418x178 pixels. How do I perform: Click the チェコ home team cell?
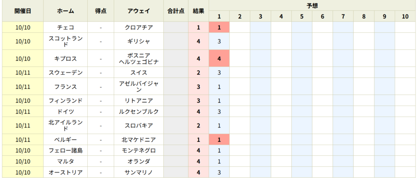(x=65, y=27)
